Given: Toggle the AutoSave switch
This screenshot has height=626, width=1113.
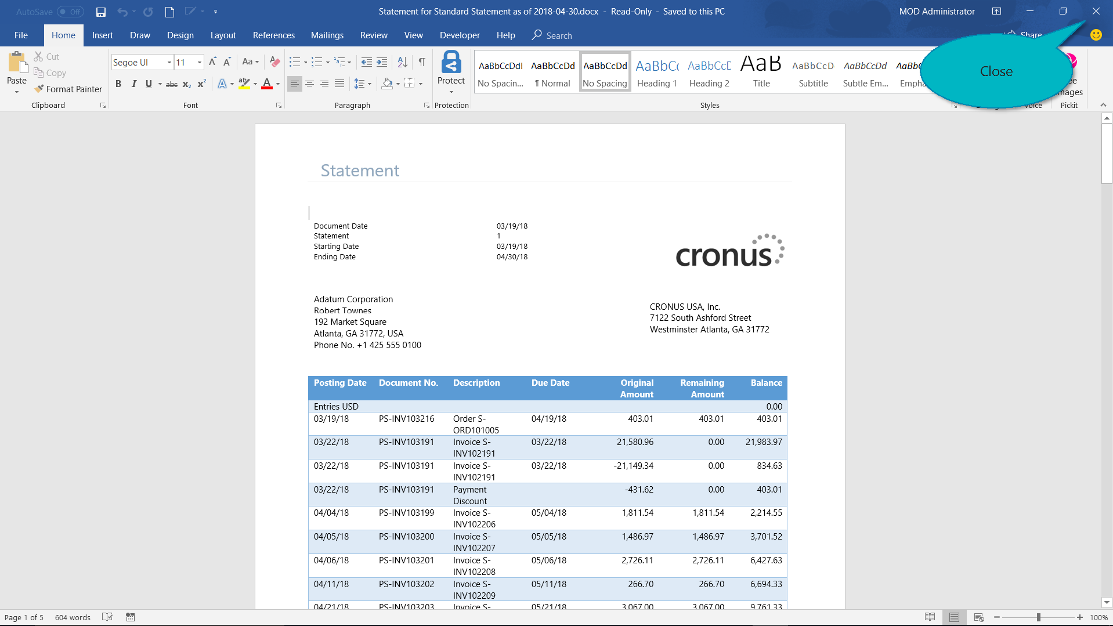Looking at the screenshot, I should coord(70,12).
